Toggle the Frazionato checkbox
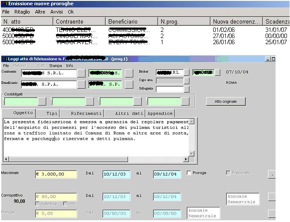 pos(228,173)
